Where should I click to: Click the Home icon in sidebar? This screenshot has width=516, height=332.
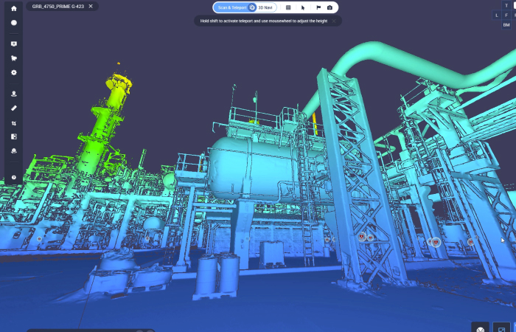coord(13,8)
